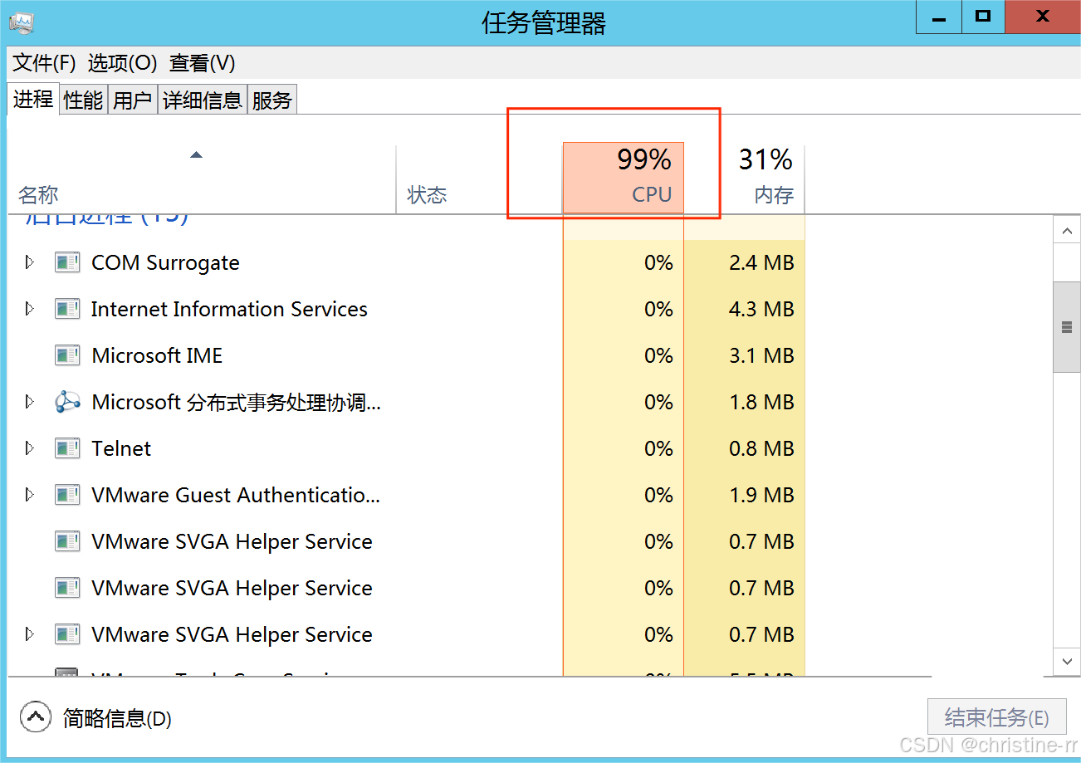Click the 结束任务(E) button

(x=996, y=717)
